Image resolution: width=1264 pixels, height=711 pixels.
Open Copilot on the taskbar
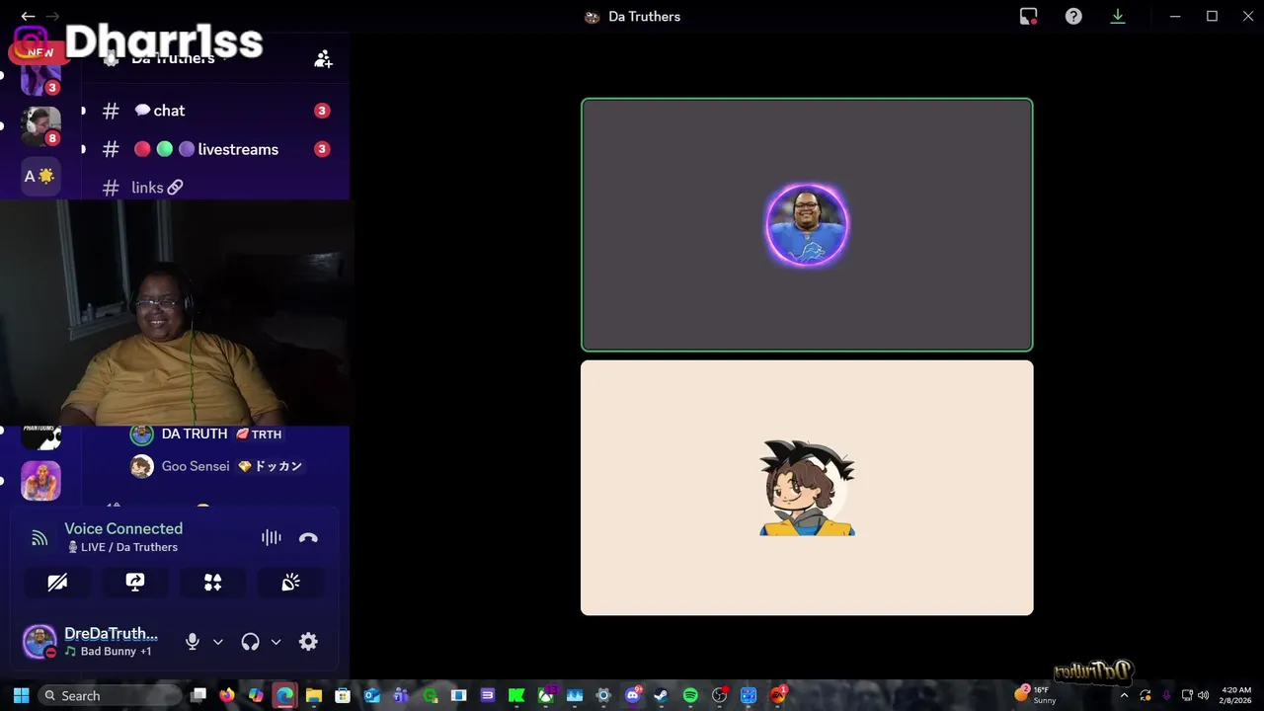[256, 695]
